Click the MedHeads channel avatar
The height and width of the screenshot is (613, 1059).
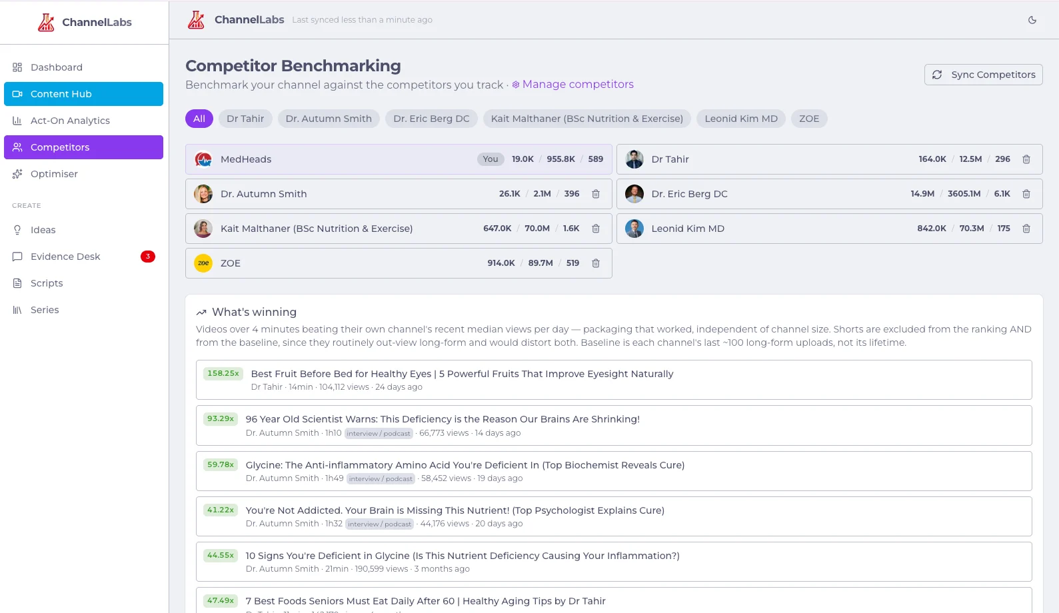pyautogui.click(x=203, y=159)
